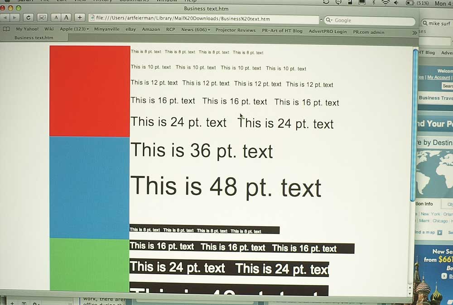
Task: Click the green color block
Action: pos(90,265)
